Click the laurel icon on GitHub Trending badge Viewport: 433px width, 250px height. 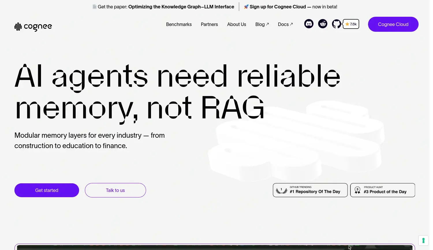click(281, 190)
